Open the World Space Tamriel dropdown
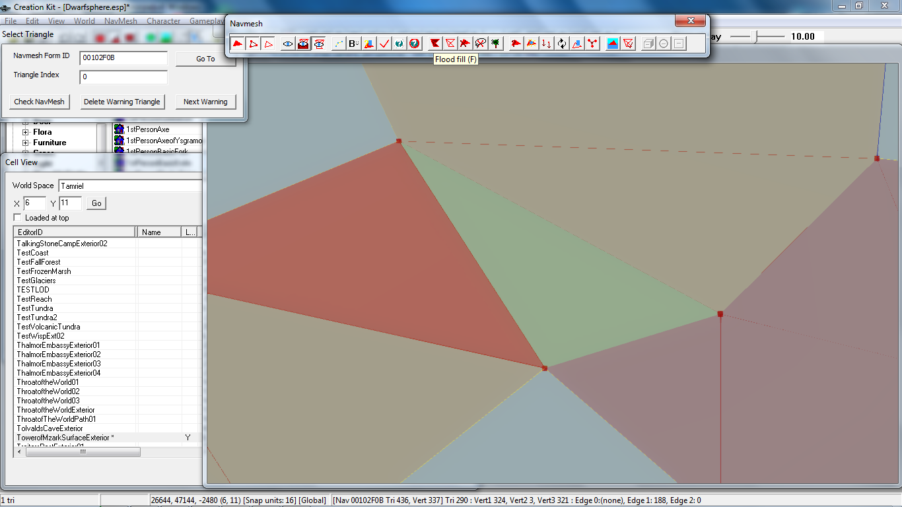This screenshot has width=902, height=507. pos(130,186)
